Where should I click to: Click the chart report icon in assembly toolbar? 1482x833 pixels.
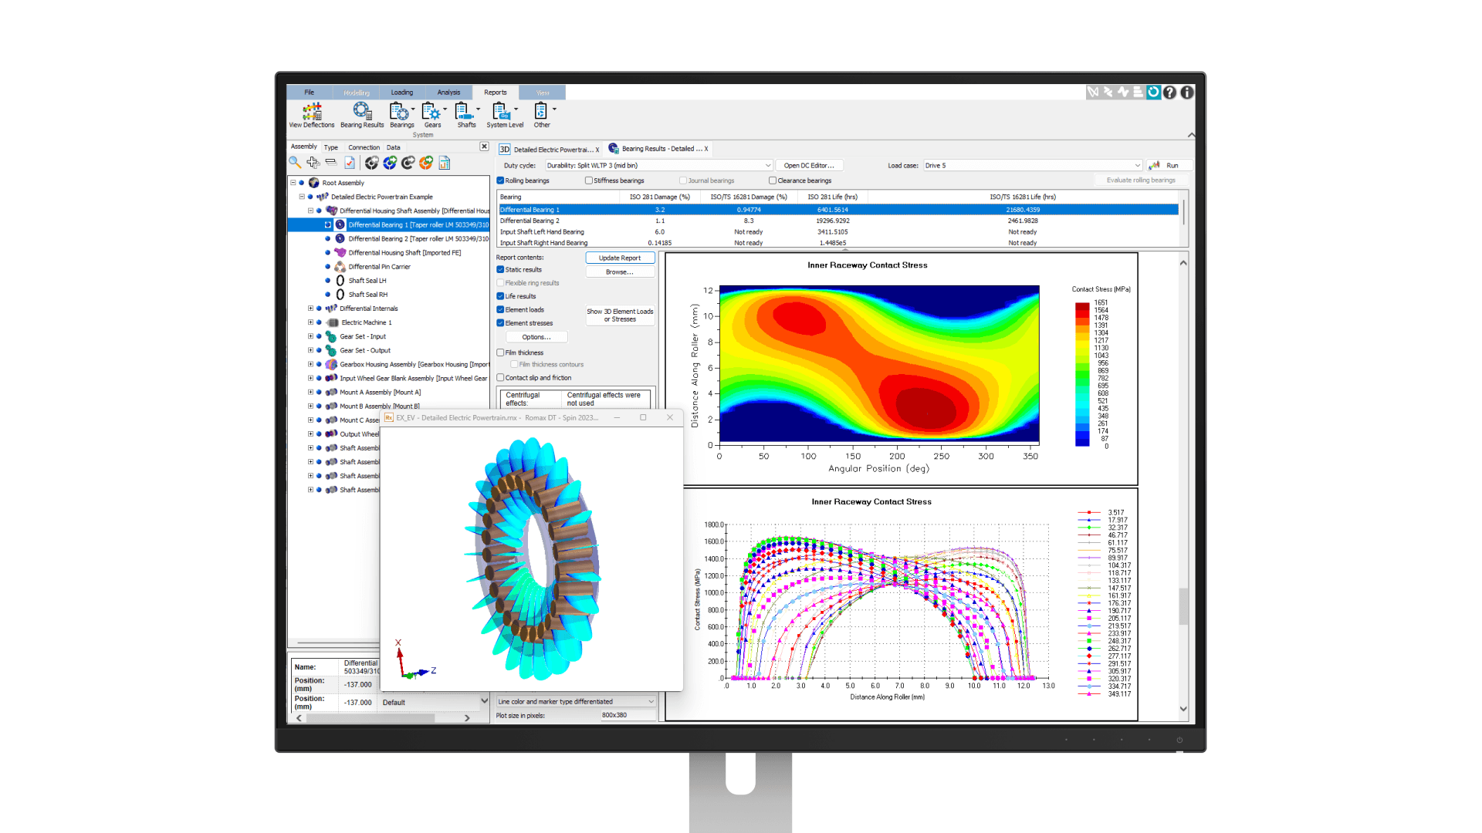(445, 163)
